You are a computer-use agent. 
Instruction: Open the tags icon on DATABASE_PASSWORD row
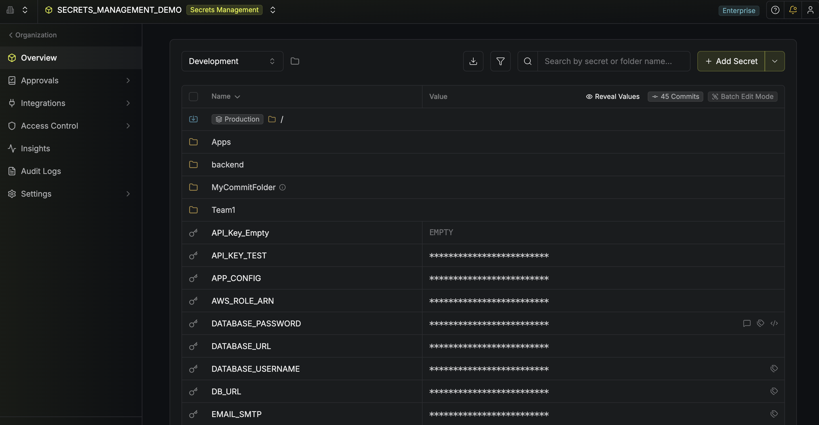[760, 323]
